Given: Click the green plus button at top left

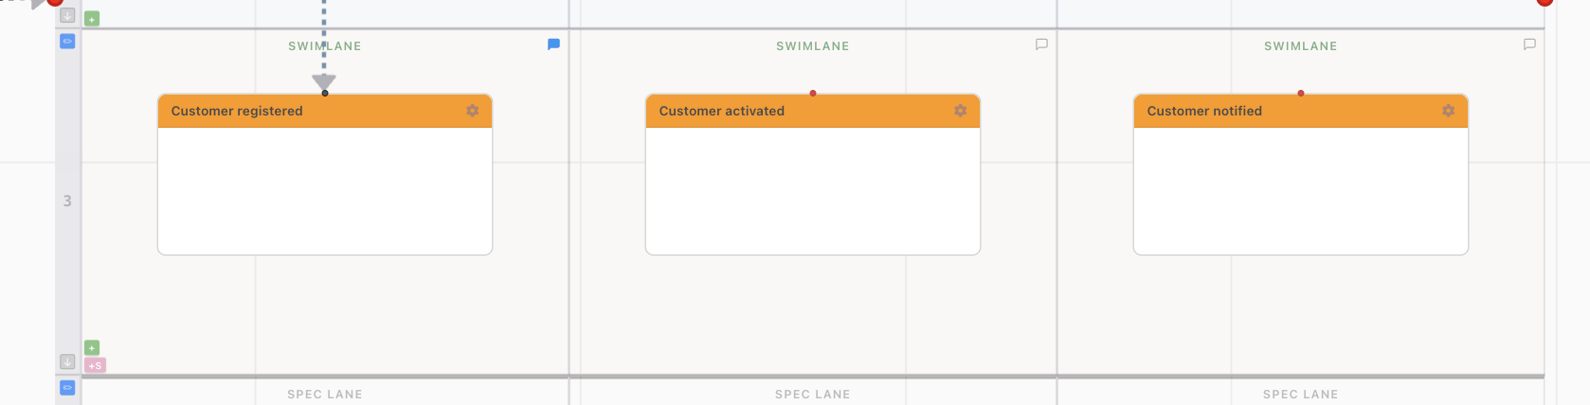Looking at the screenshot, I should click(92, 19).
